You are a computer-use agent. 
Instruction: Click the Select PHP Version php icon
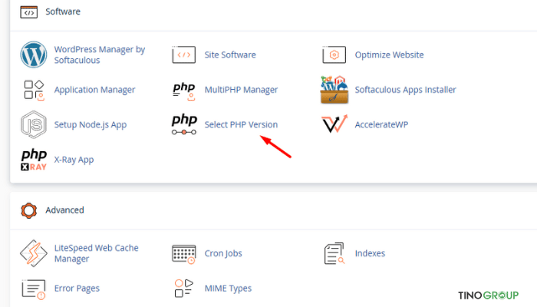click(x=184, y=124)
